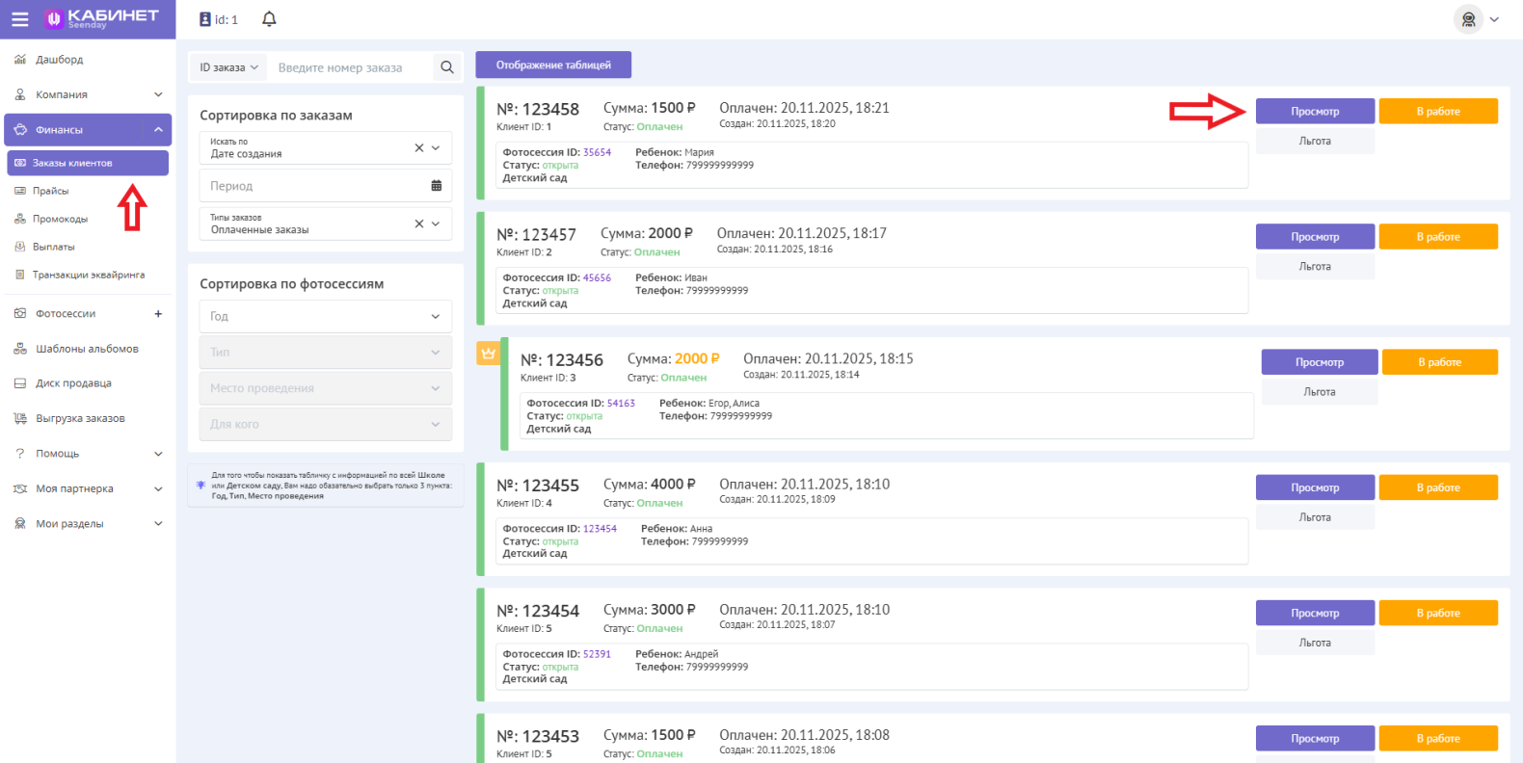Expand the Компания menu section
Image resolution: width=1523 pixels, height=763 pixels.
pos(158,94)
